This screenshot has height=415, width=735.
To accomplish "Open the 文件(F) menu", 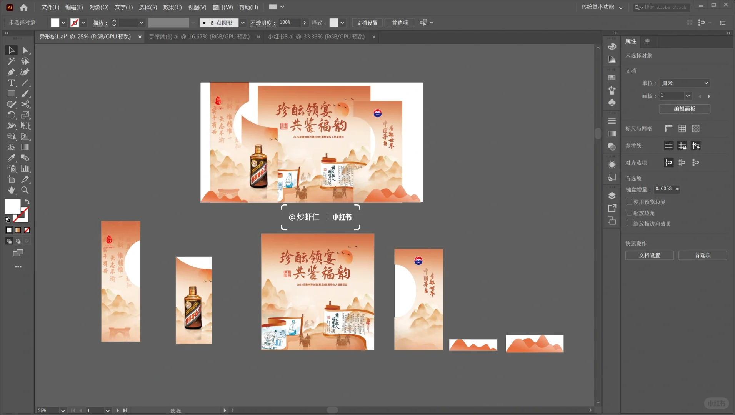I will tap(50, 7).
